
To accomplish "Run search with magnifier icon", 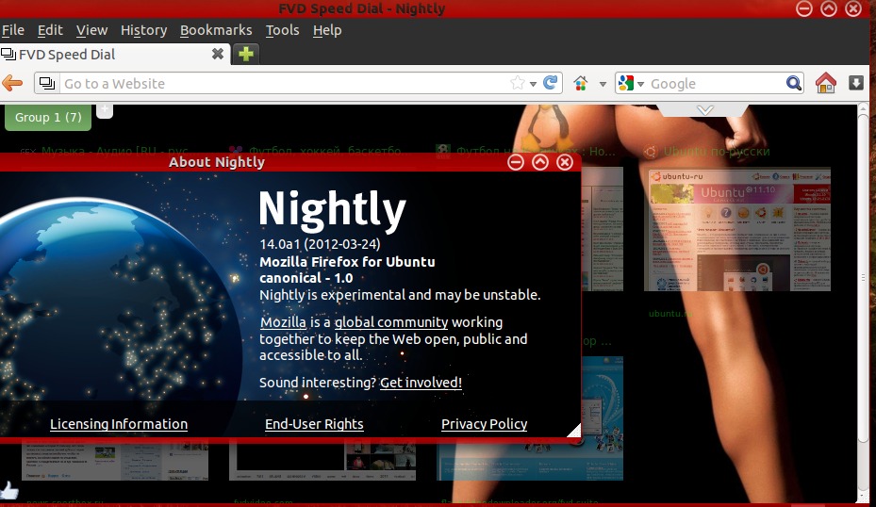I will point(793,84).
